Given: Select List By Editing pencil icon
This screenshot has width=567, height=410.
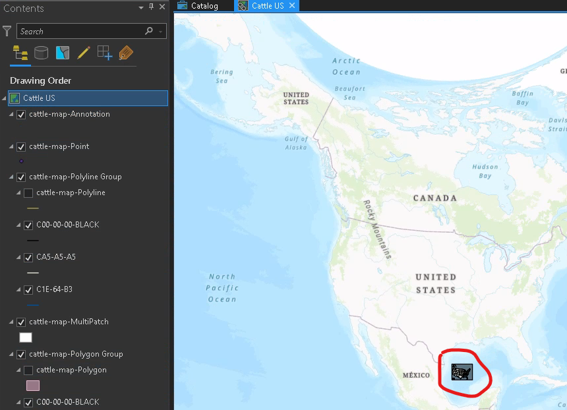Looking at the screenshot, I should click(x=84, y=53).
